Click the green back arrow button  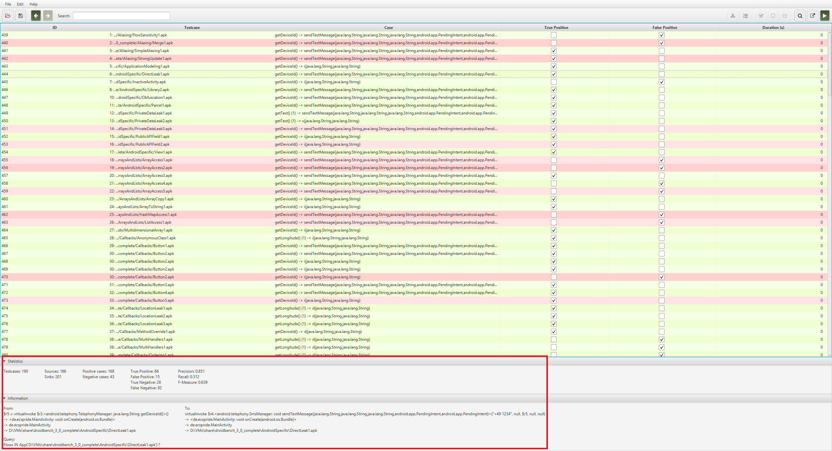36,16
